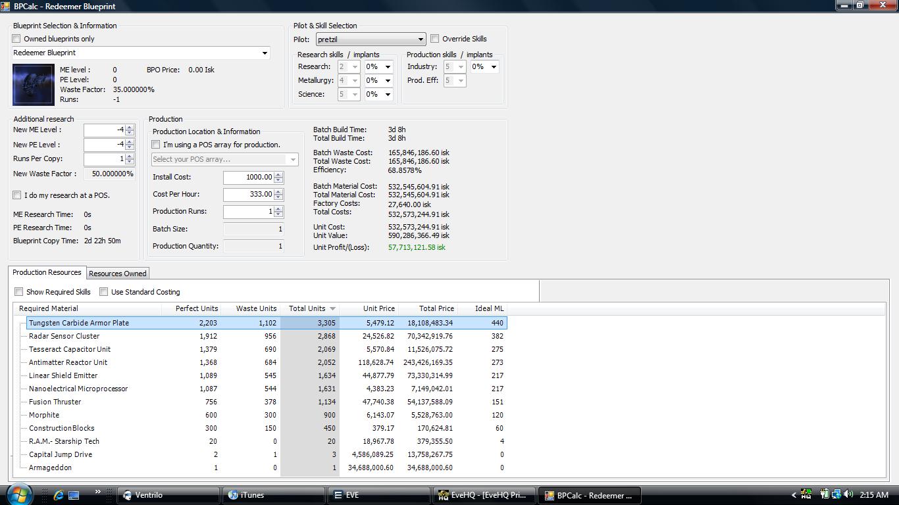Launch Internet Explorer from Quick Launch
The image size is (899, 505).
[59, 495]
